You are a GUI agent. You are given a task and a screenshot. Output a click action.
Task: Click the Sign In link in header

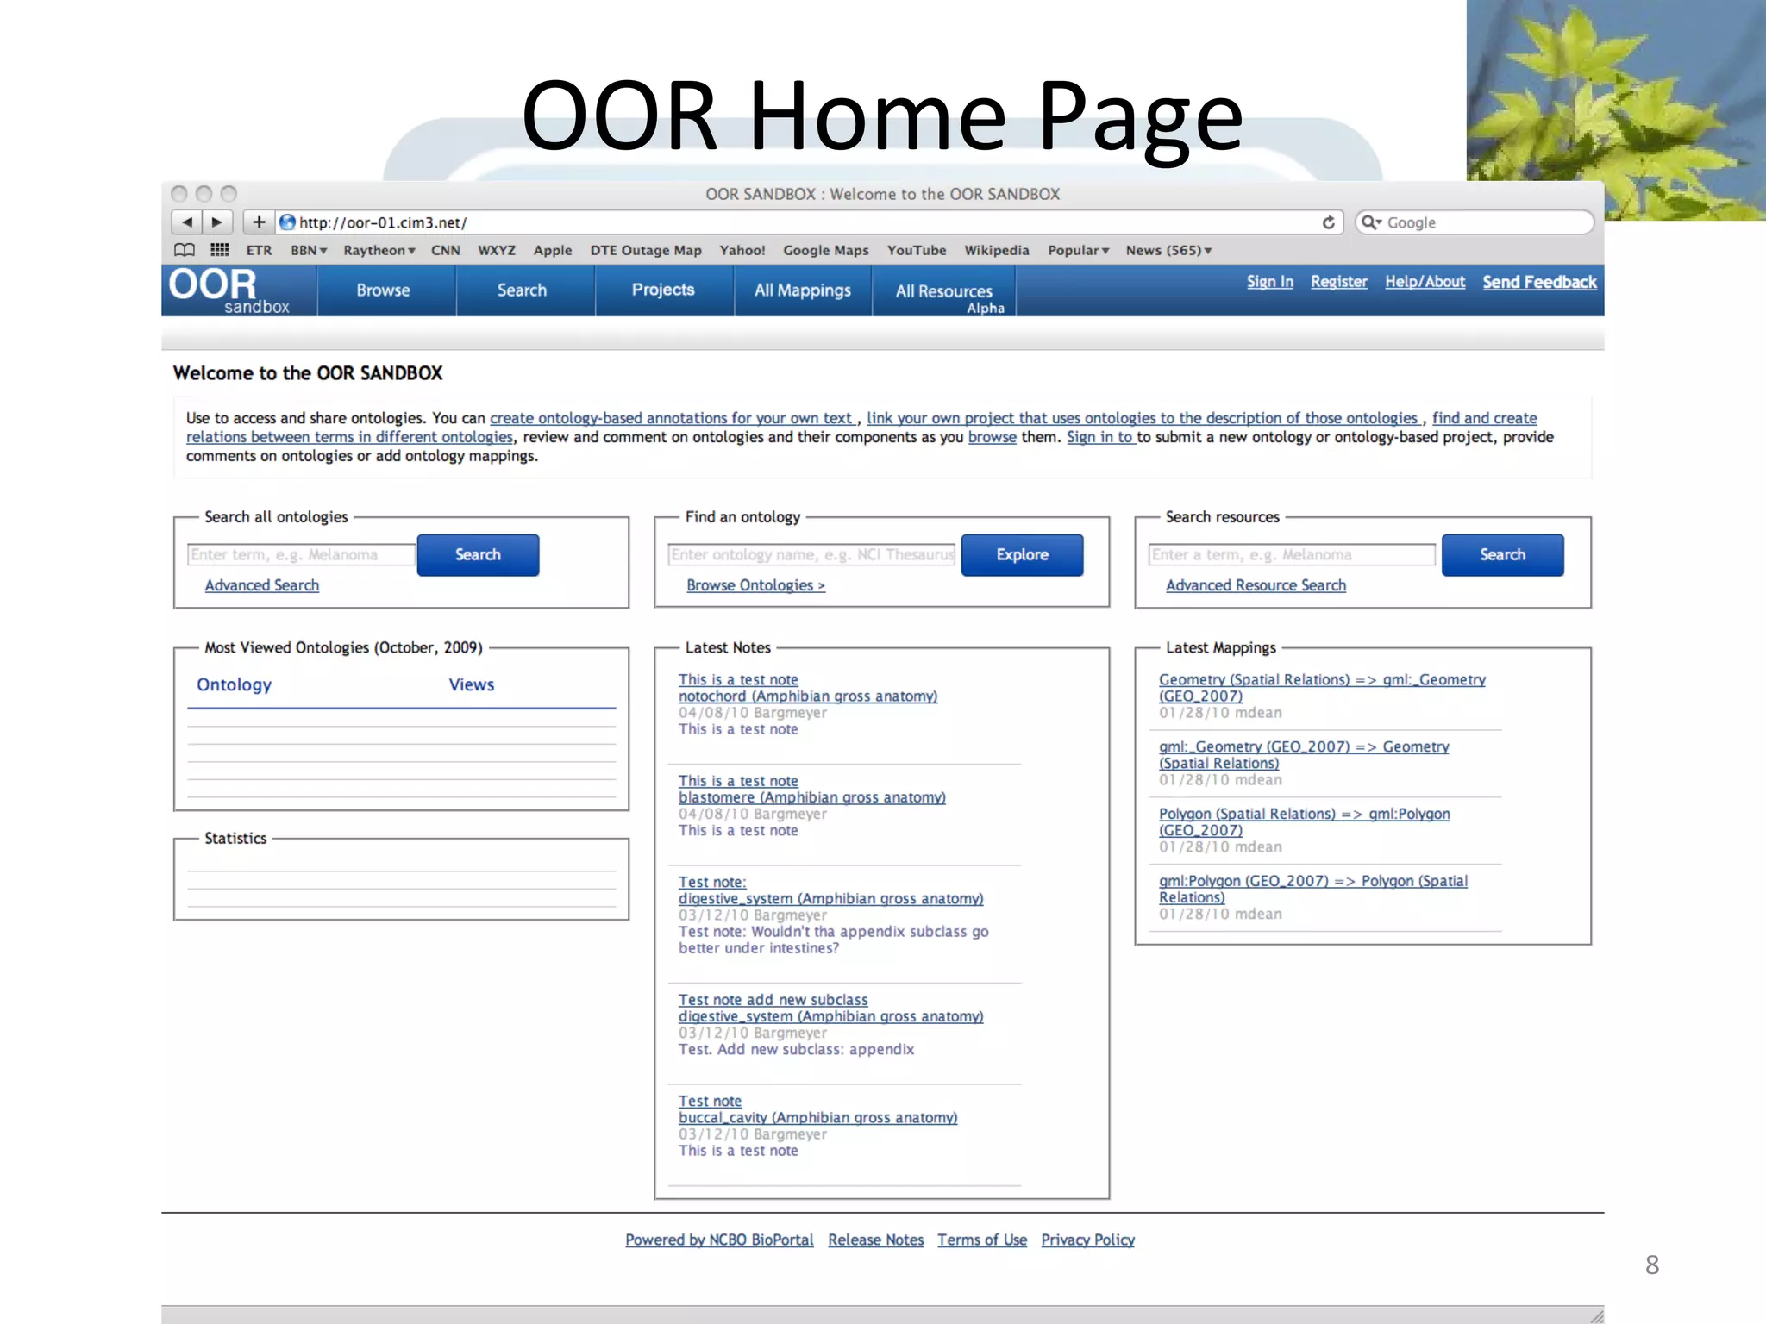point(1270,282)
